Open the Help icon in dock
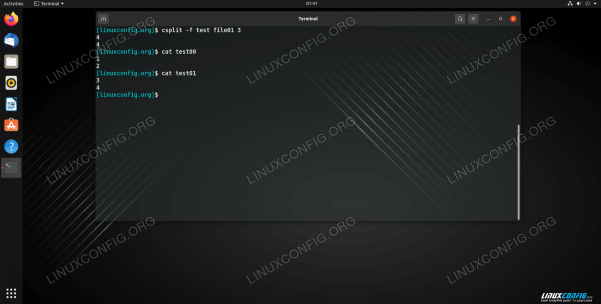 11,146
